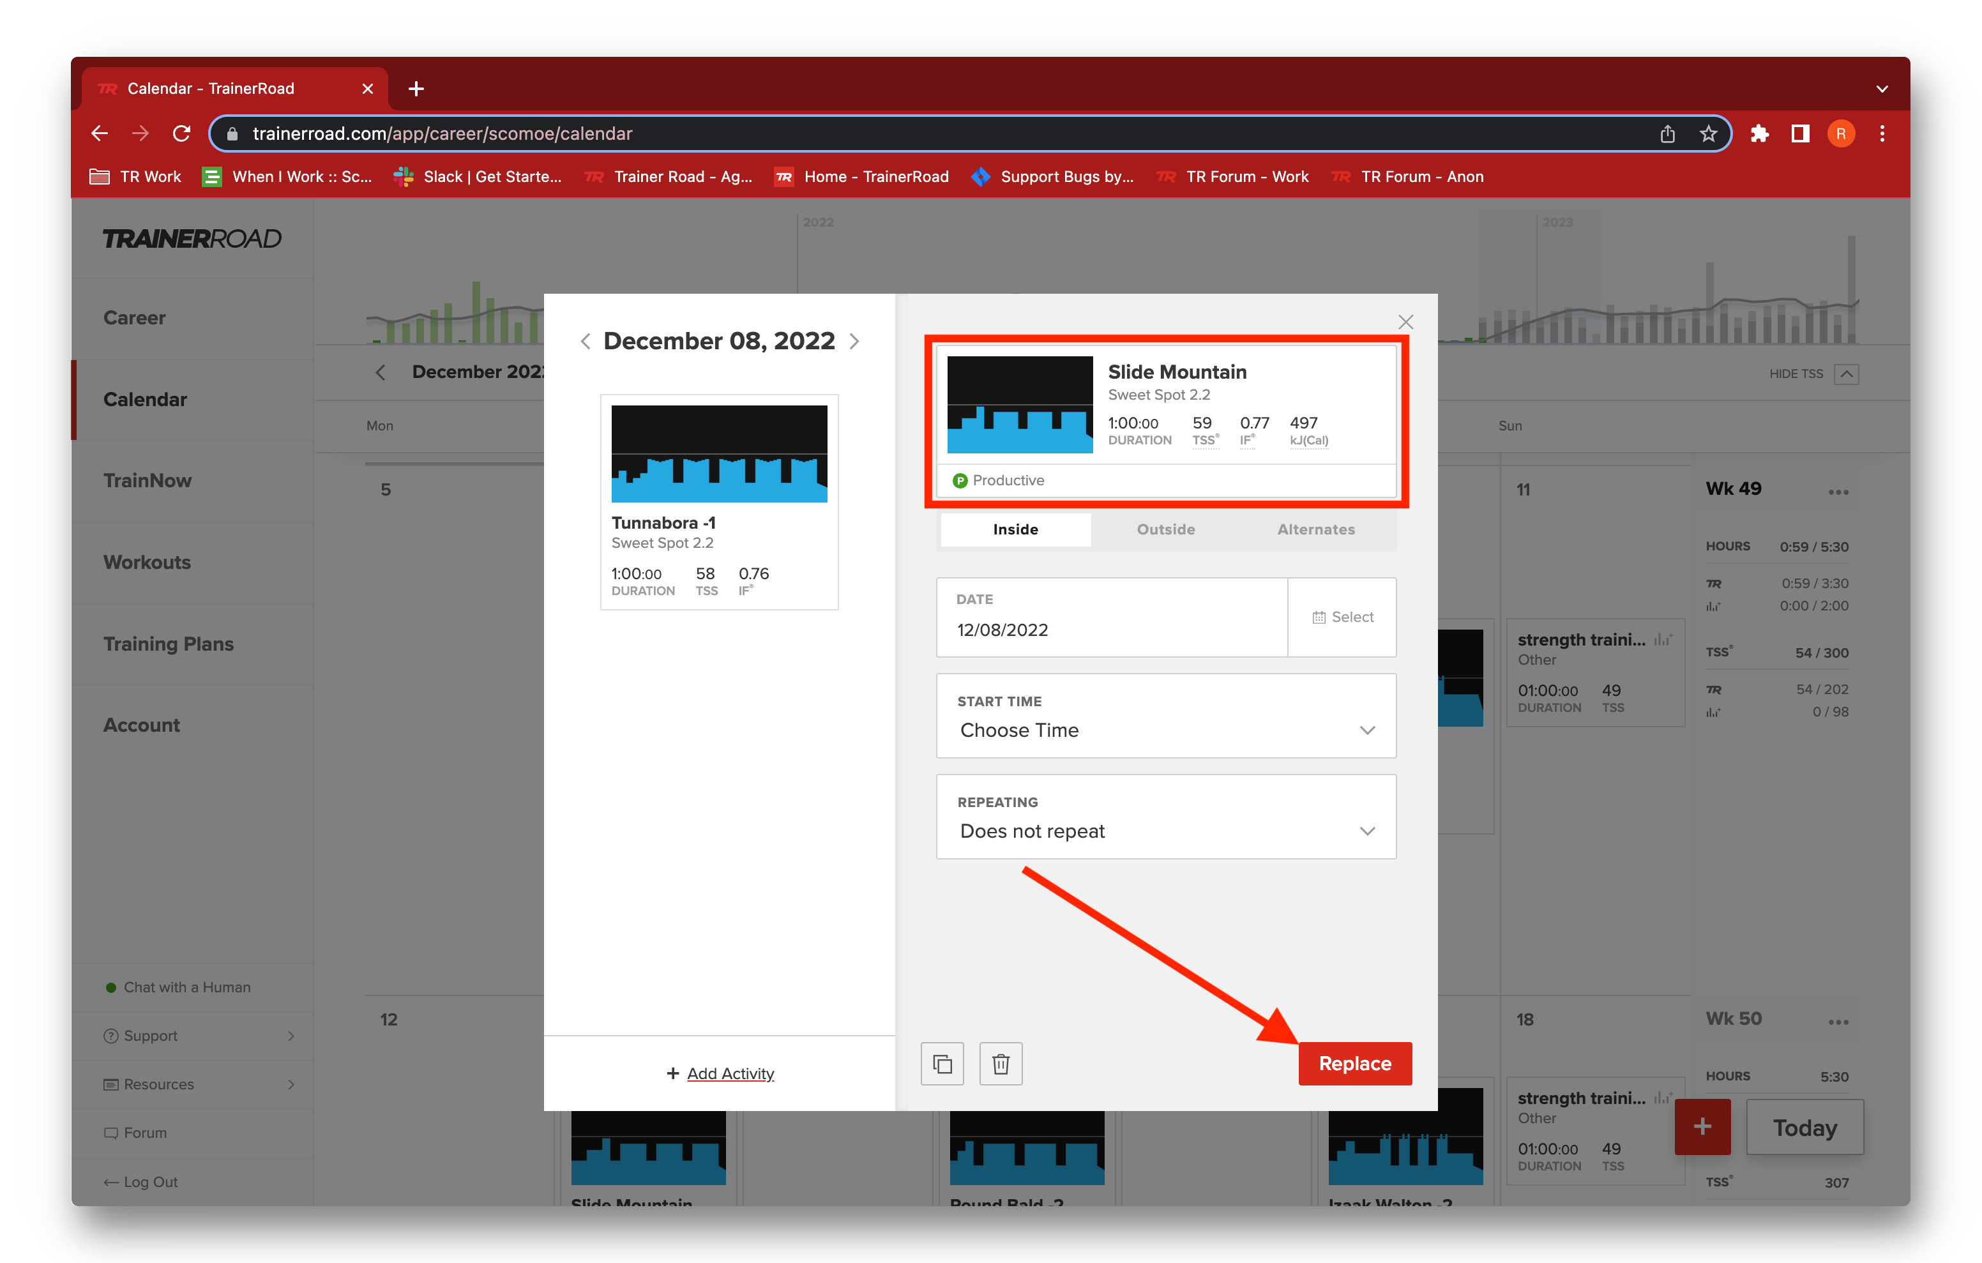Toggle the Chrome side panel icon
This screenshot has height=1263, width=1982.
click(x=1800, y=133)
